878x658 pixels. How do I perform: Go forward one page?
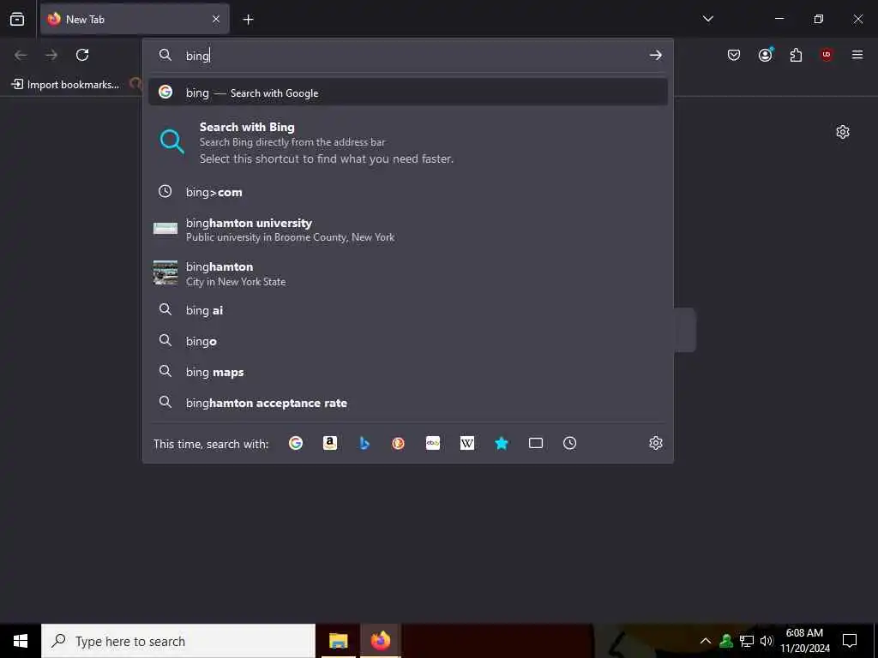[51, 55]
